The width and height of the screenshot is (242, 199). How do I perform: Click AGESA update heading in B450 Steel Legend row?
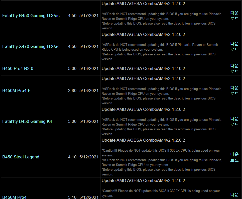(x=143, y=140)
